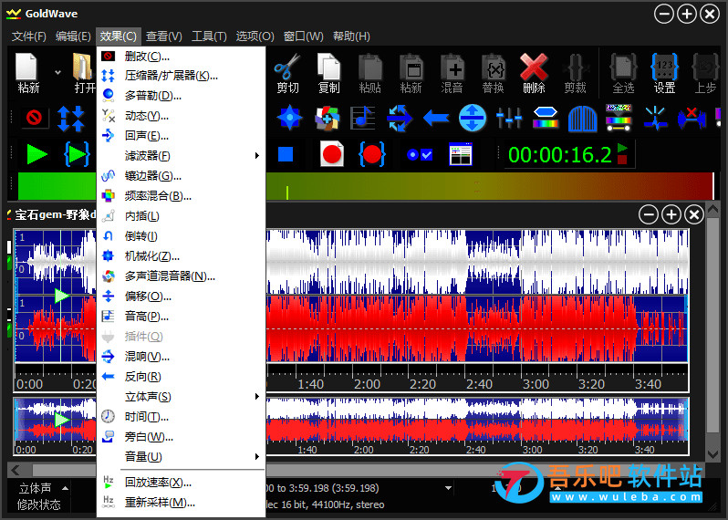Click the 00:00:16.2 time display
The width and height of the screenshot is (728, 520).
(559, 154)
